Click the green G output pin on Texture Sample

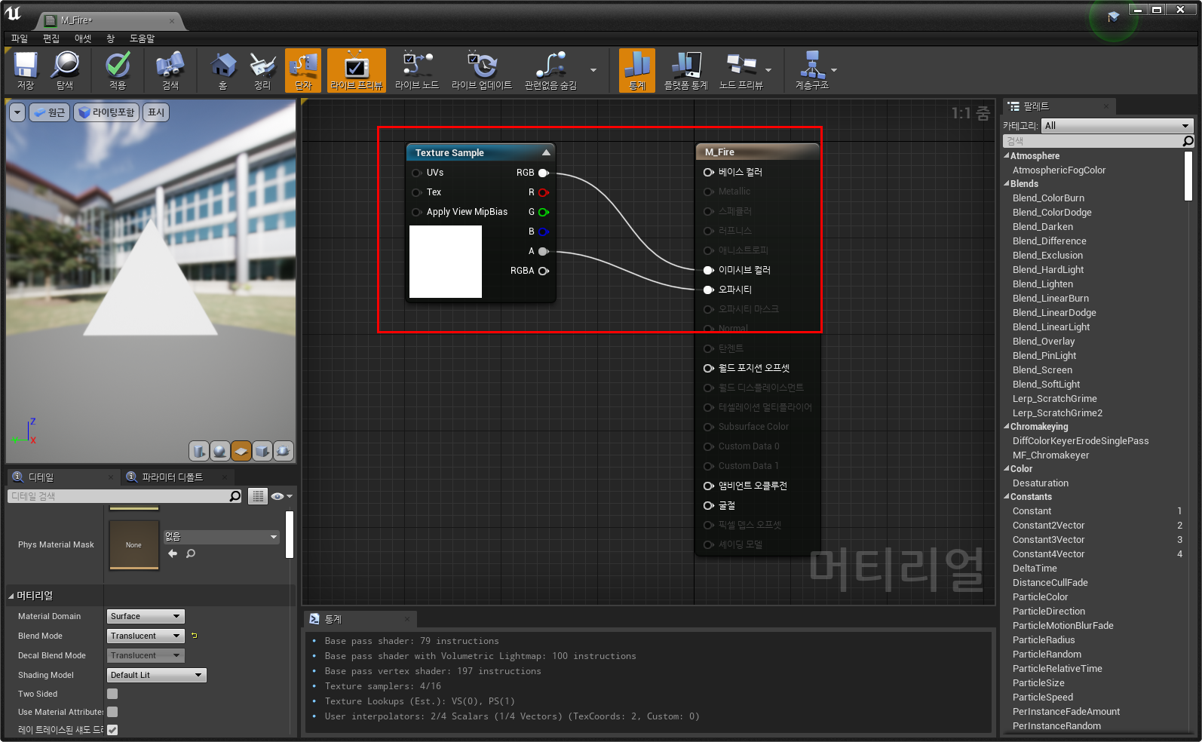coord(543,212)
